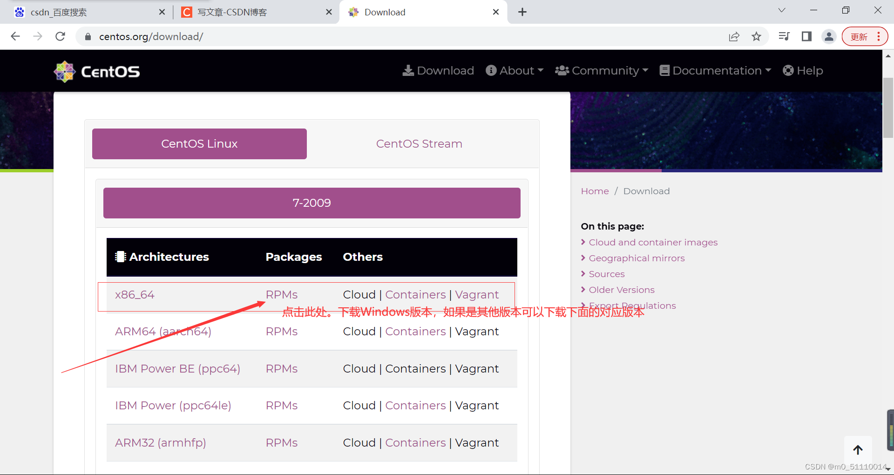Select the CentOS Stream tab

tap(419, 144)
